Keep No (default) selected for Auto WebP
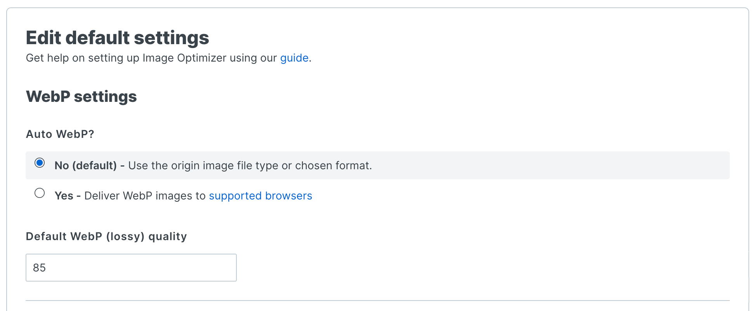This screenshot has width=755, height=311. (x=39, y=163)
